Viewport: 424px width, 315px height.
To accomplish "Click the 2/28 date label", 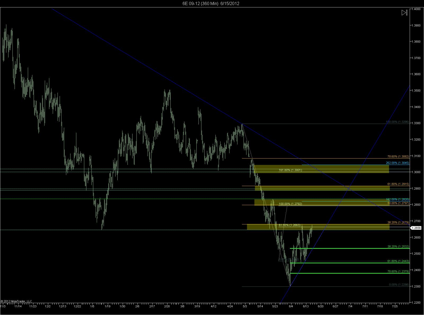I will point(167,306).
